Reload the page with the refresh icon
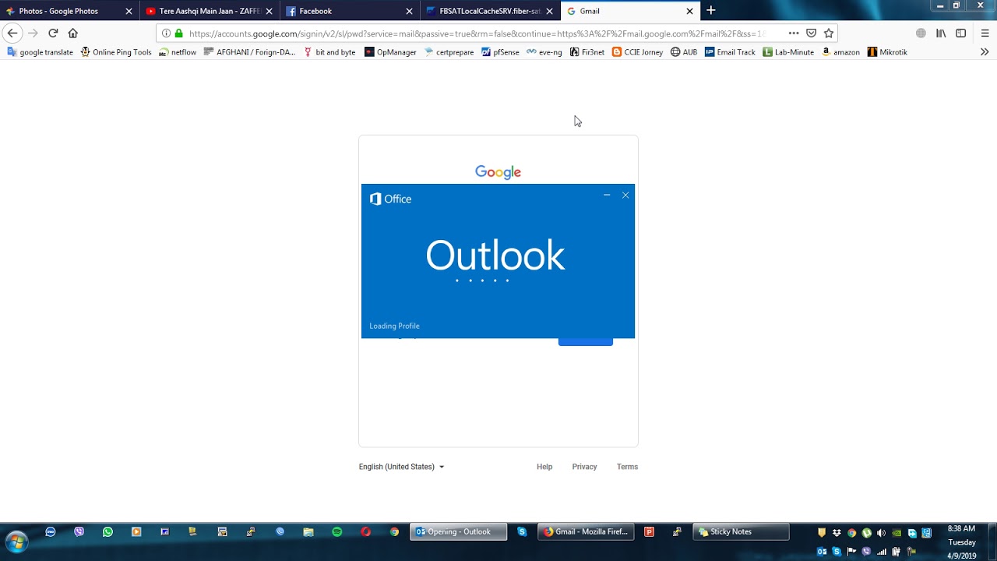The width and height of the screenshot is (997, 561). pyautogui.click(x=53, y=34)
